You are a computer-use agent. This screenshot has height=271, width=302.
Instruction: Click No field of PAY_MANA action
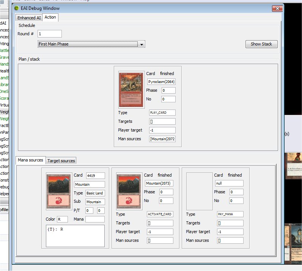coord(236,201)
